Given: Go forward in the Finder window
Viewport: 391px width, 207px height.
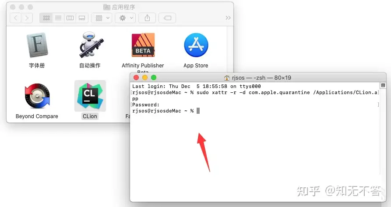Looking at the screenshot, I should (x=27, y=18).
